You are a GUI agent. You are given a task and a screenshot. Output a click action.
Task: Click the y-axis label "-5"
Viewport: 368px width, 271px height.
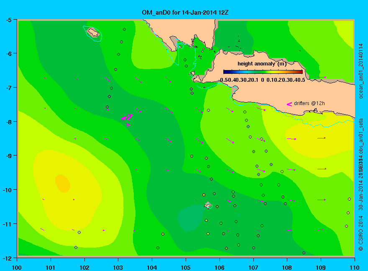tap(8, 20)
